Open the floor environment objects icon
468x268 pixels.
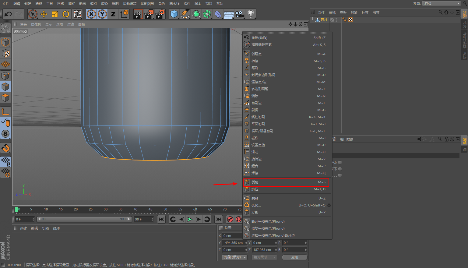[x=229, y=14]
